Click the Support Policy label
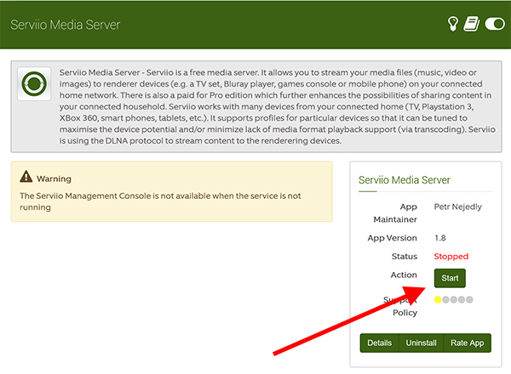 click(x=400, y=306)
